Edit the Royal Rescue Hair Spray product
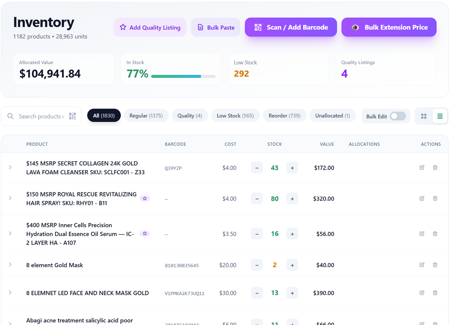This screenshot has width=452, height=325. click(x=422, y=198)
